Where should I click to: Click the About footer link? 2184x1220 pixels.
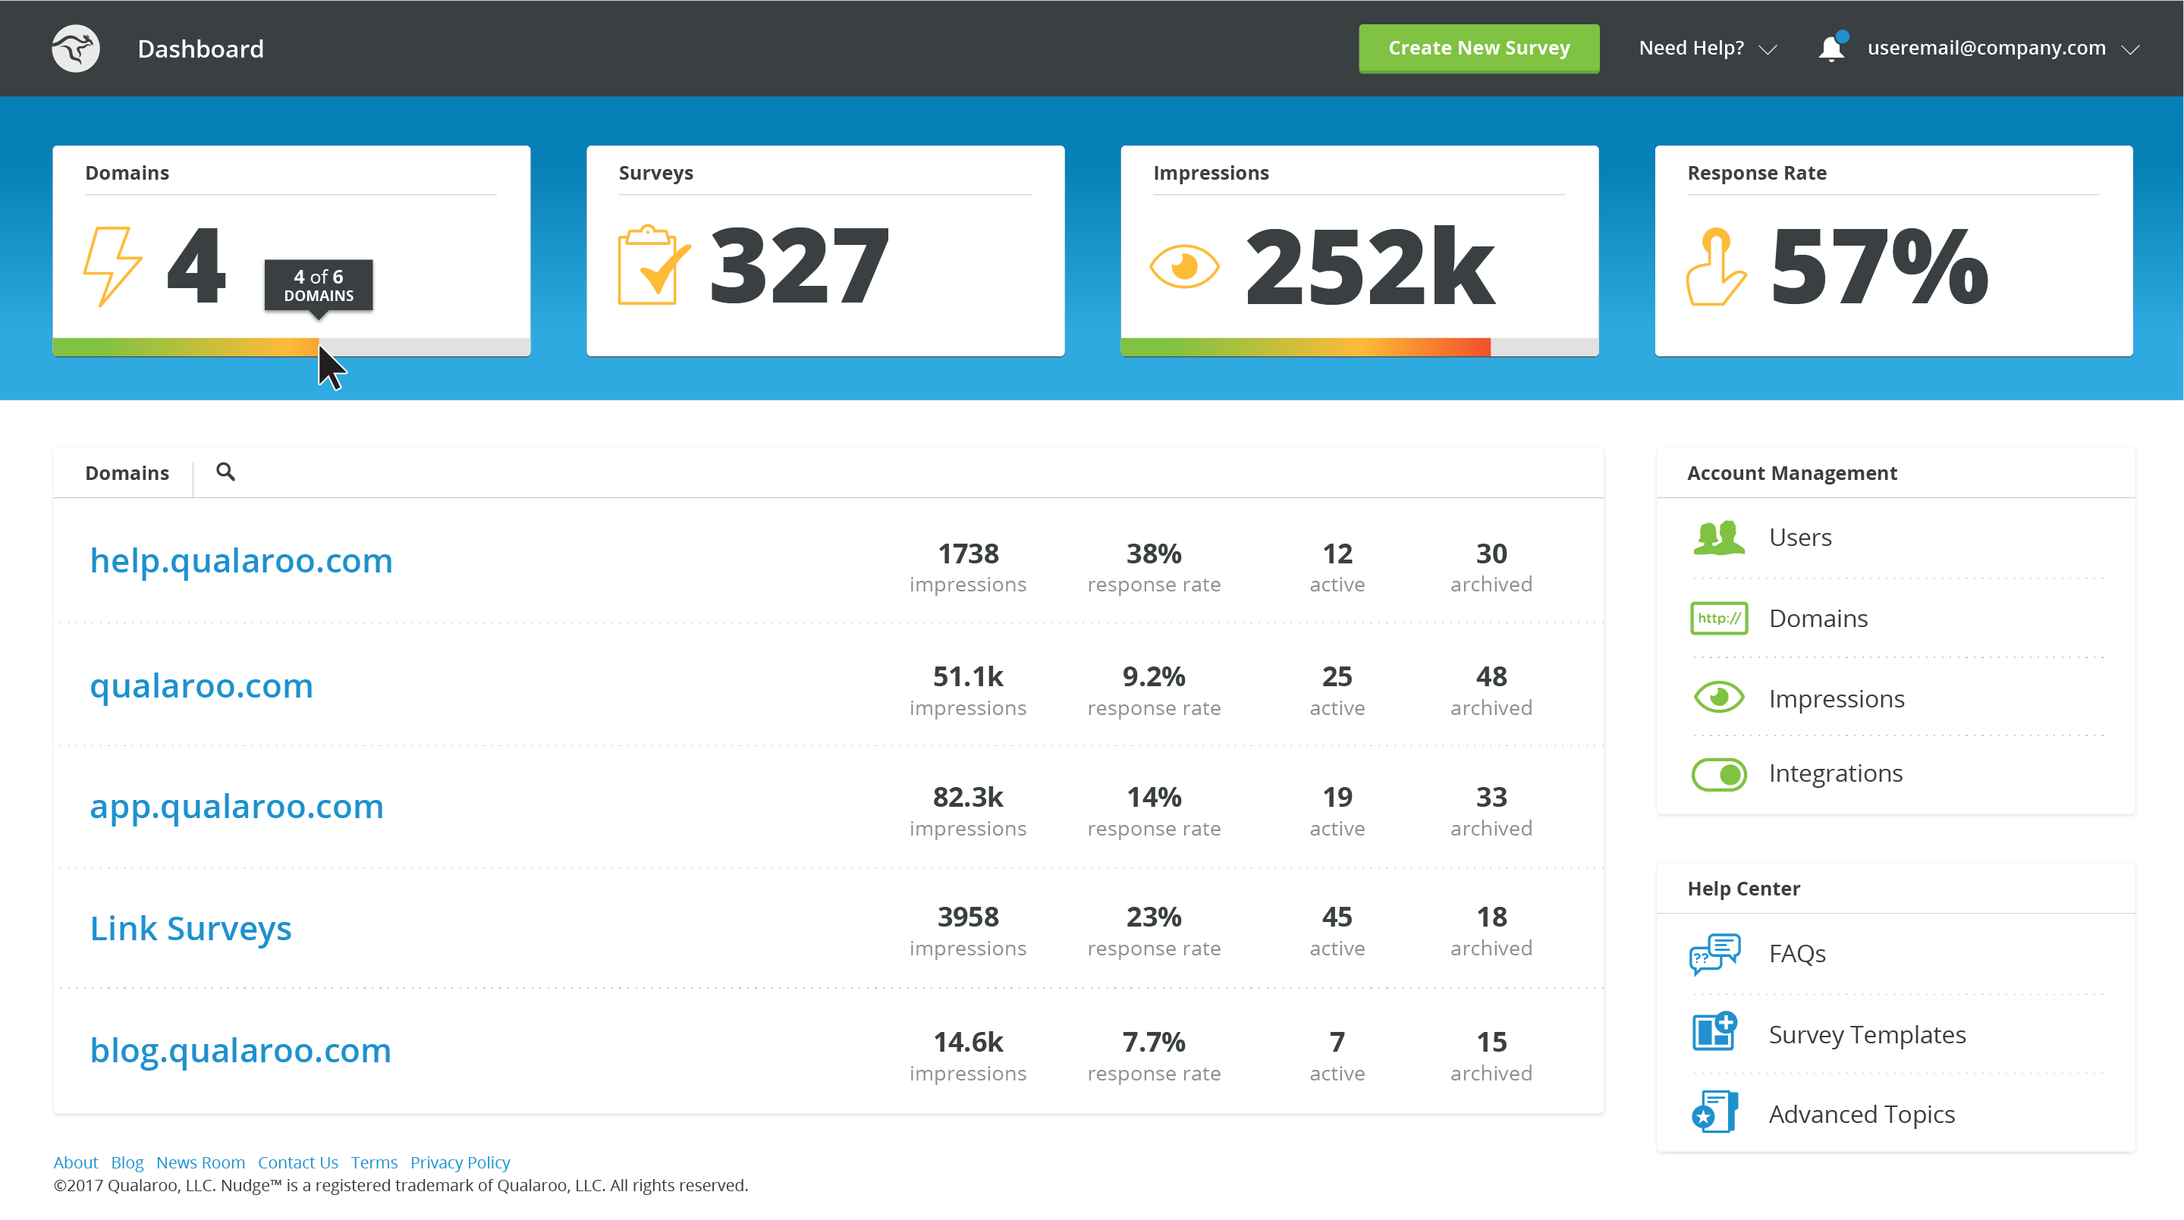(x=75, y=1162)
